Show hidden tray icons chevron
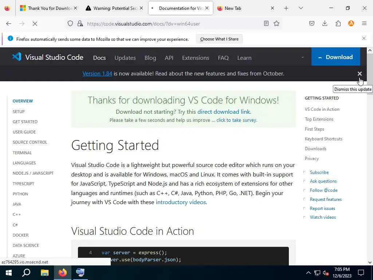The image size is (373, 280). [x=308, y=273]
